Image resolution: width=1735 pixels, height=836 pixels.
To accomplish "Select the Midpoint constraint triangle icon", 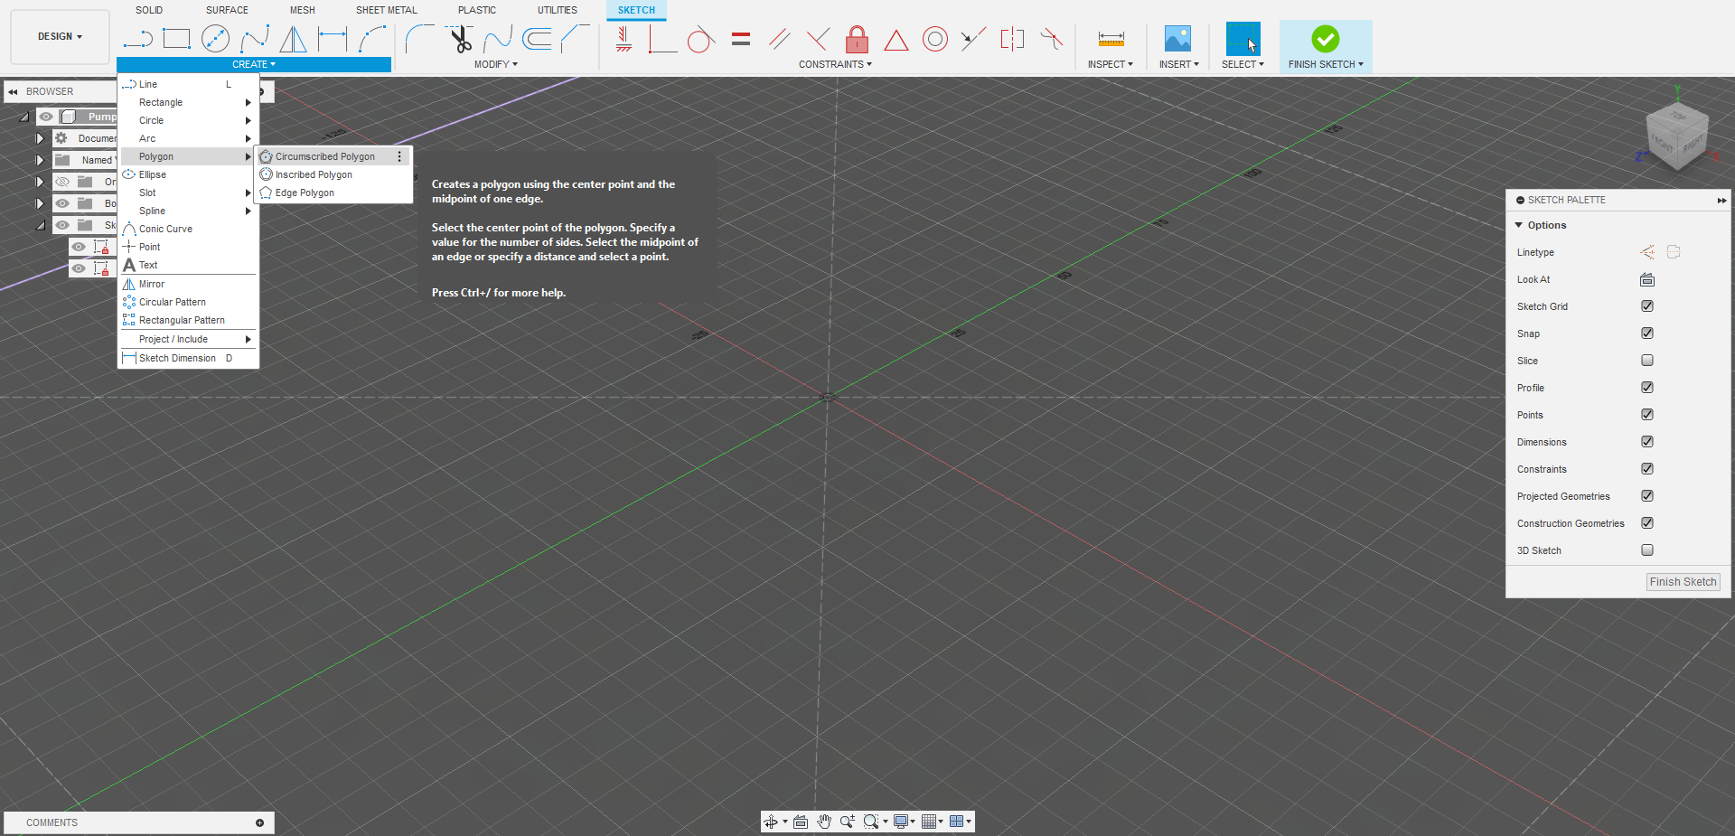I will pos(896,39).
